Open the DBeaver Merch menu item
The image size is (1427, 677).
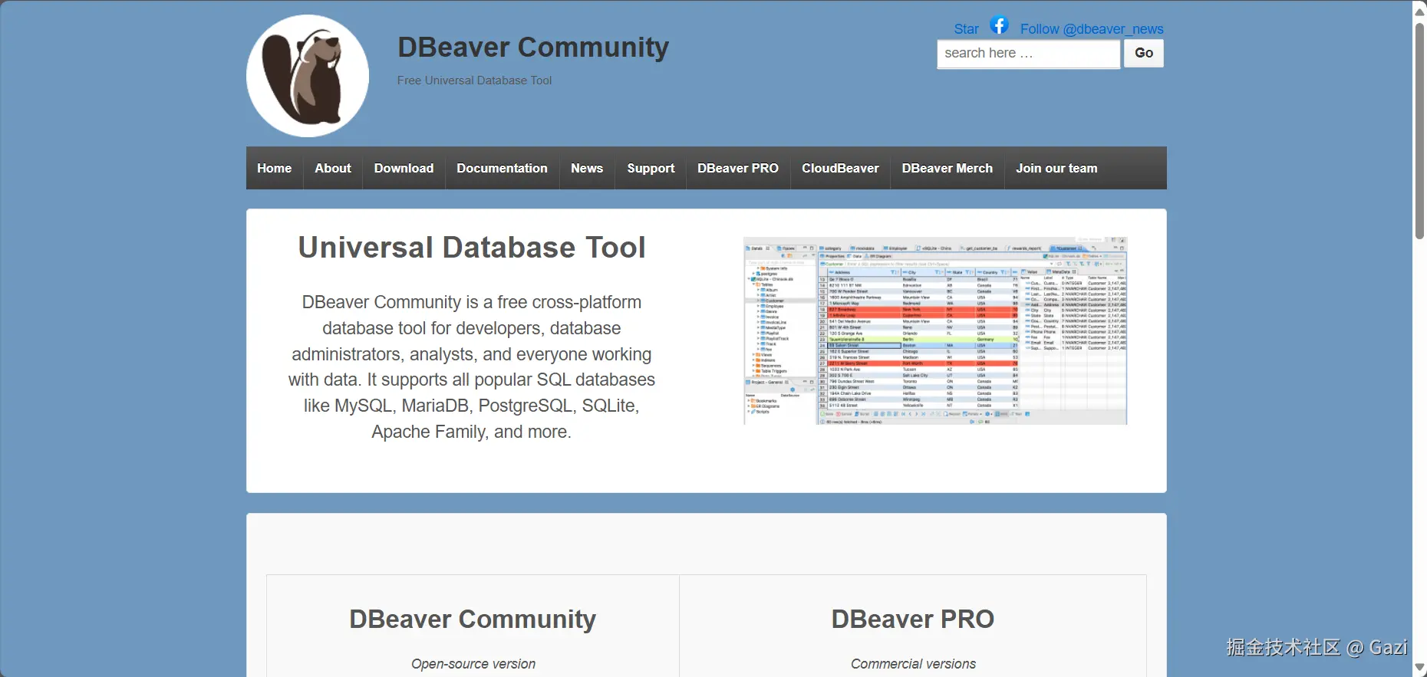coord(947,168)
